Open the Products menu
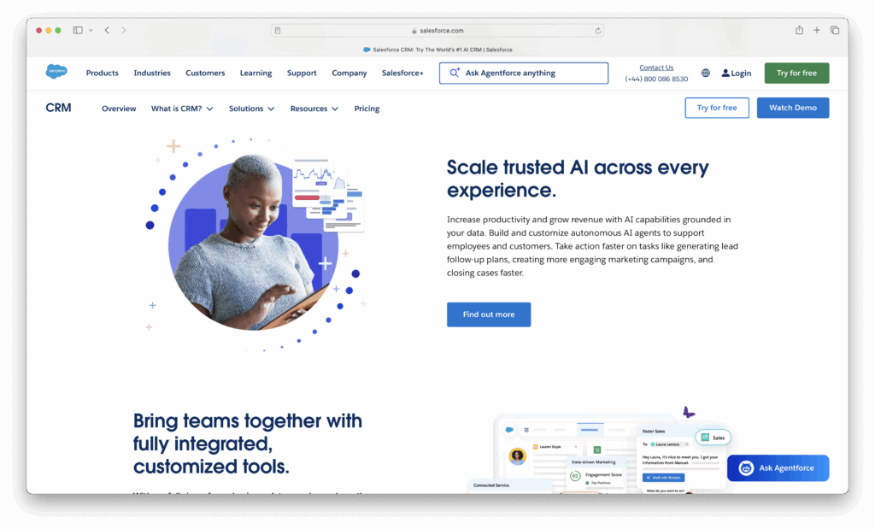The height and width of the screenshot is (529, 875). [103, 73]
